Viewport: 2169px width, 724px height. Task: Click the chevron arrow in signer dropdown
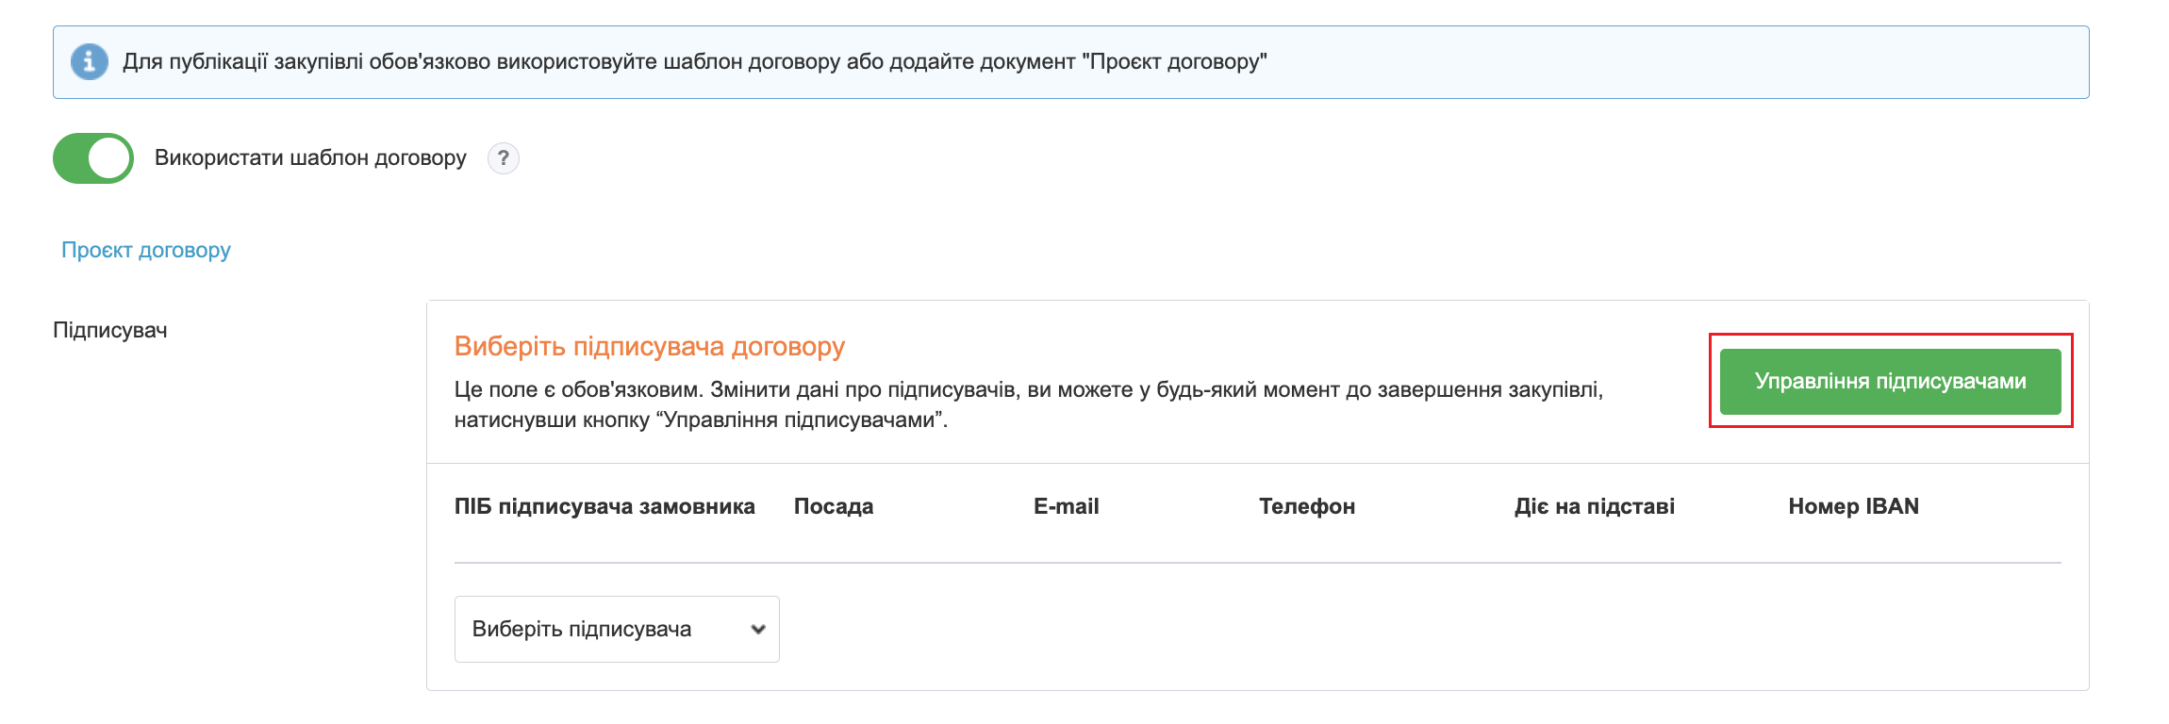coord(757,630)
